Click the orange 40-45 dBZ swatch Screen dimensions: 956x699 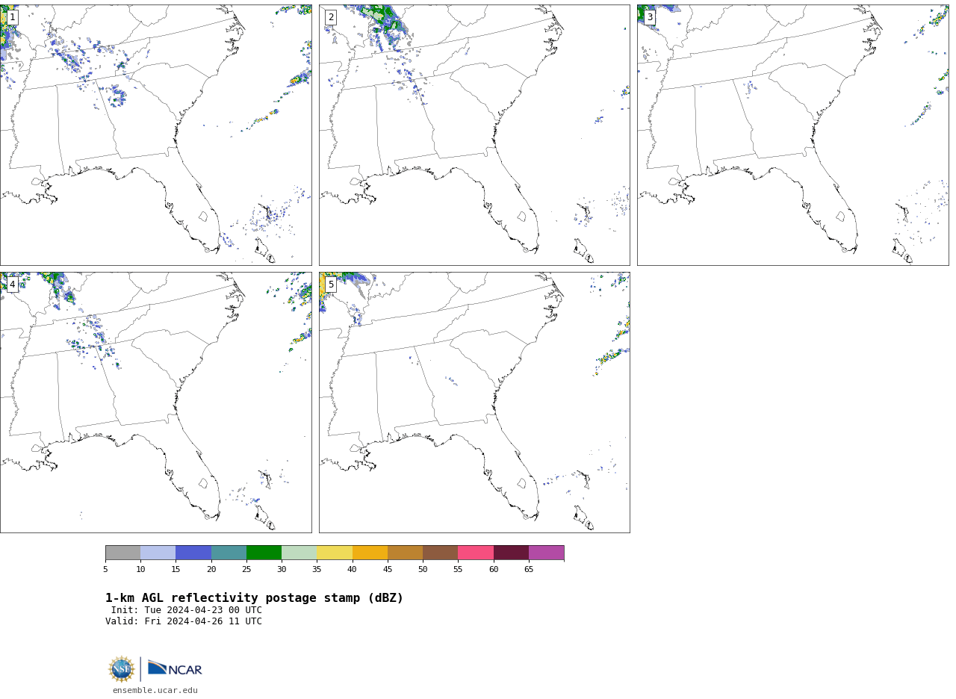(370, 553)
